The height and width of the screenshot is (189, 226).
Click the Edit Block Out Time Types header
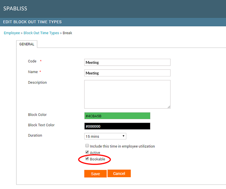point(32,22)
